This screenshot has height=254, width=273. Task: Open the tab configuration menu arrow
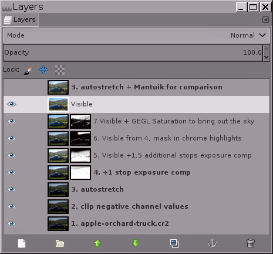pyautogui.click(x=265, y=20)
